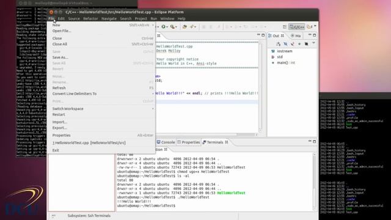
Task: Click the Open Perspective icon
Action: [x=285, y=27]
